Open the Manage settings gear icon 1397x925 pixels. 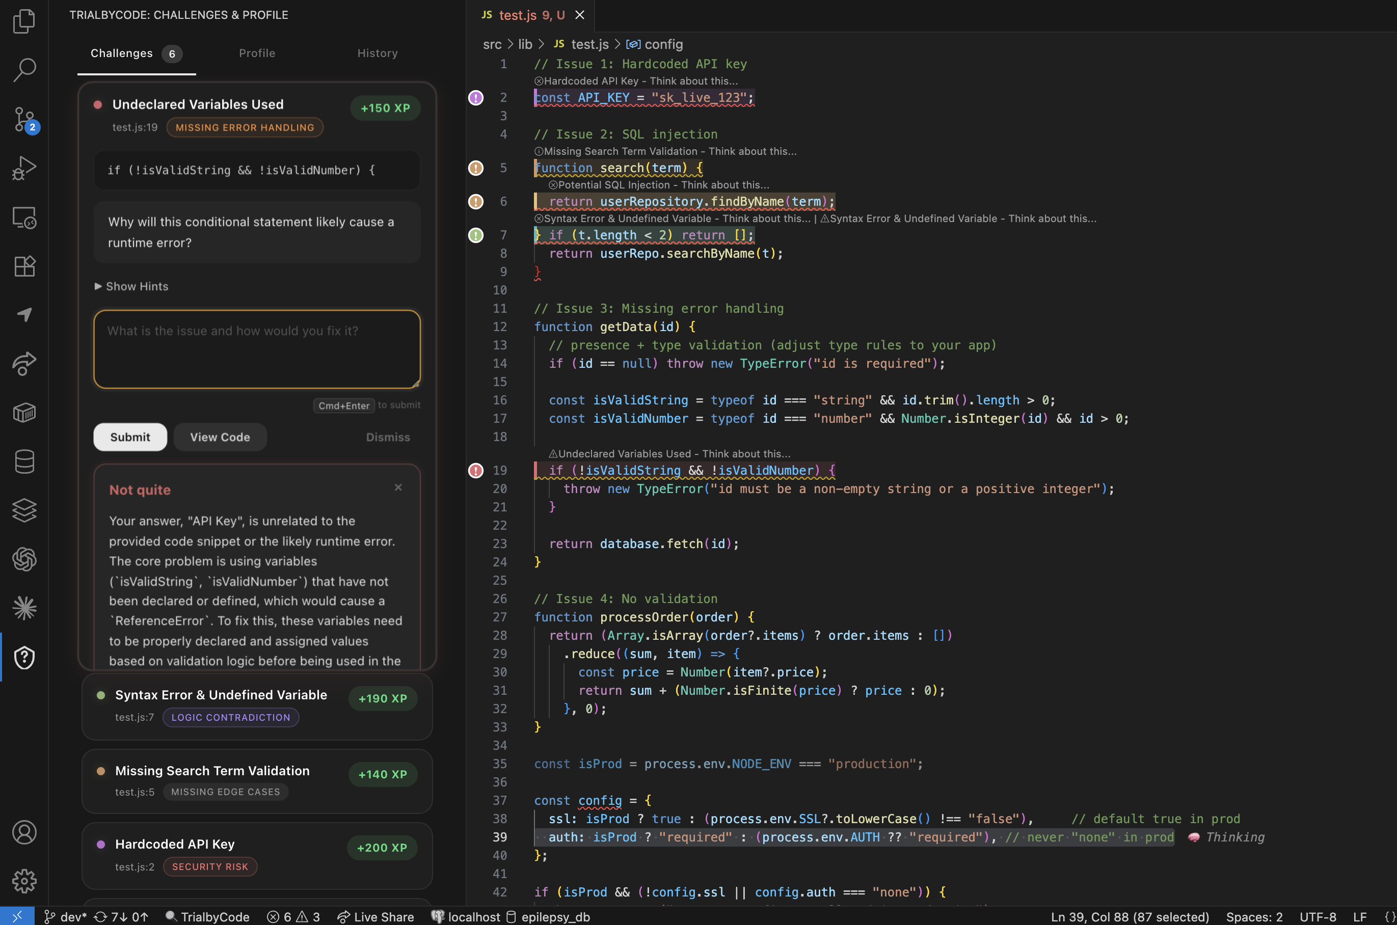click(24, 881)
